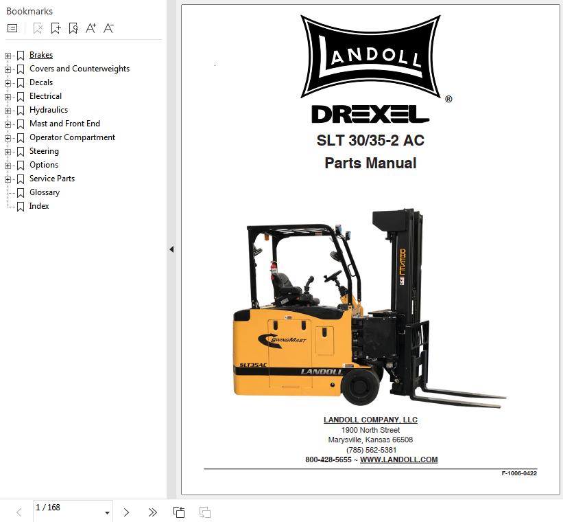Viewport: 563px width, 522px height.
Task: Click the go to previous view icon
Action: [x=179, y=512]
